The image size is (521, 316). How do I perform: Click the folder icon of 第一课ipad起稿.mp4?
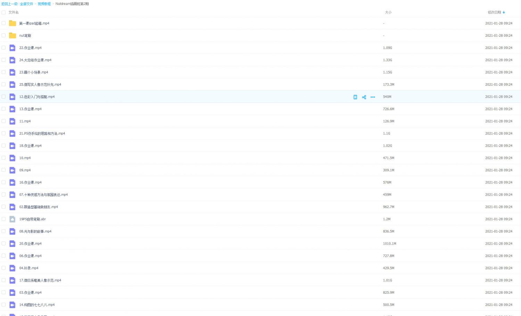13,23
